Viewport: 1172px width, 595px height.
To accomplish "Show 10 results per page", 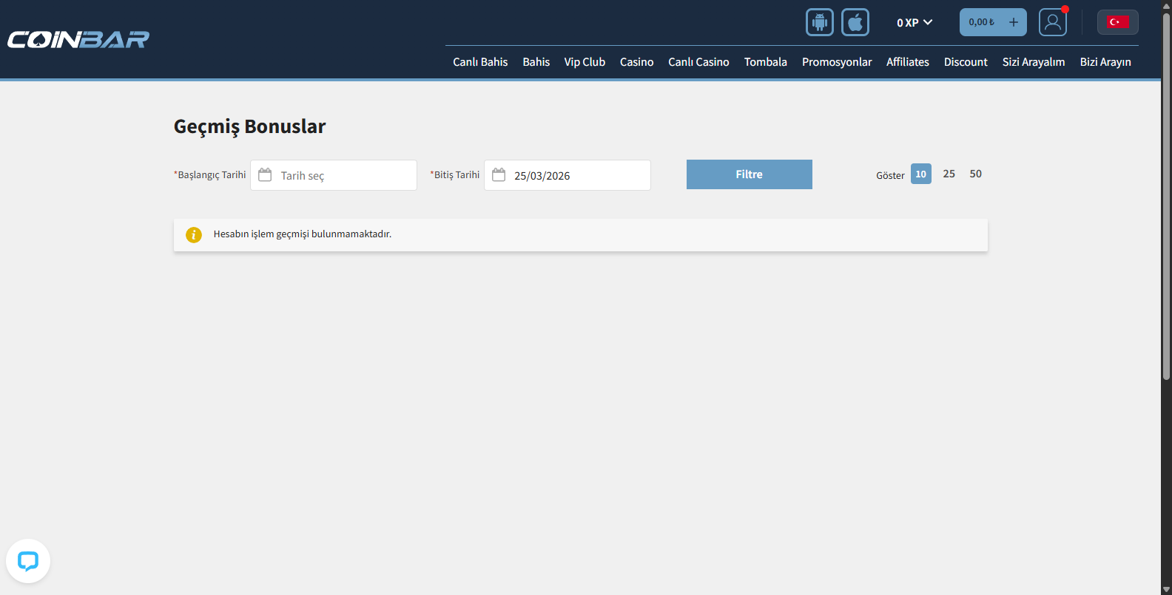I will click(920, 174).
